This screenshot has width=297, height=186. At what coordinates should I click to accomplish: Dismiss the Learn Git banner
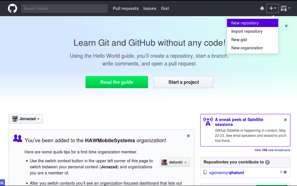point(286,26)
